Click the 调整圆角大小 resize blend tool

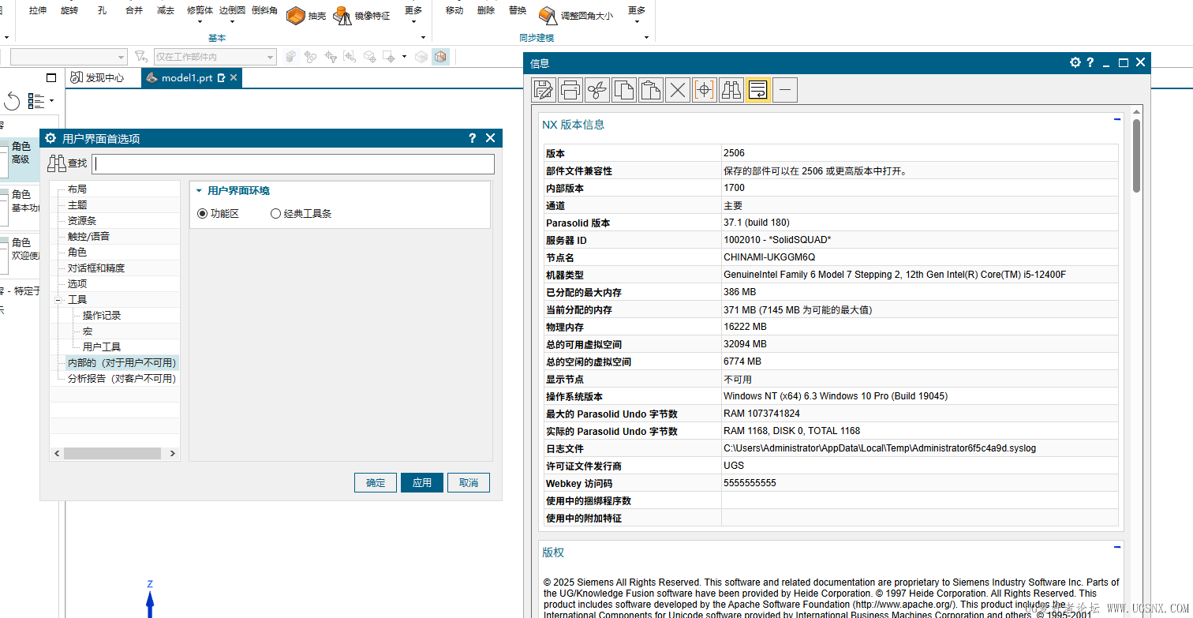pyautogui.click(x=576, y=15)
